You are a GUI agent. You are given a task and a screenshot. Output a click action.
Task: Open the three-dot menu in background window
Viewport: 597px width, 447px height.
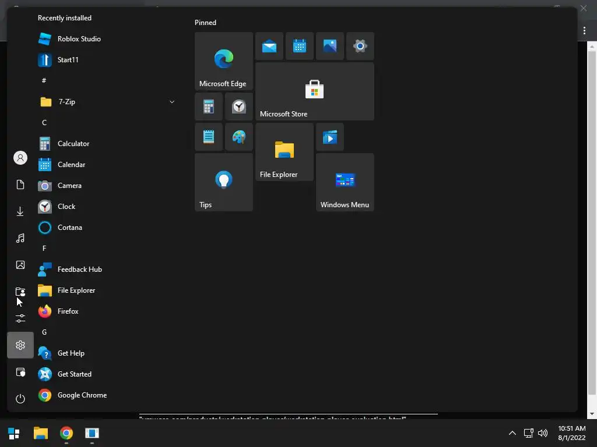tap(584, 30)
